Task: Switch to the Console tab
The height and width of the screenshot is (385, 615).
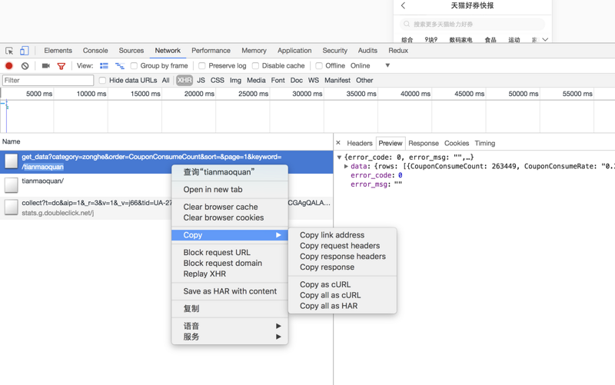Action: click(95, 51)
